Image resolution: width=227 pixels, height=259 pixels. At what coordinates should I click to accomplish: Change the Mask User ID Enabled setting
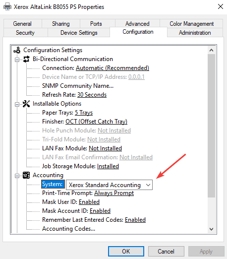click(89, 202)
